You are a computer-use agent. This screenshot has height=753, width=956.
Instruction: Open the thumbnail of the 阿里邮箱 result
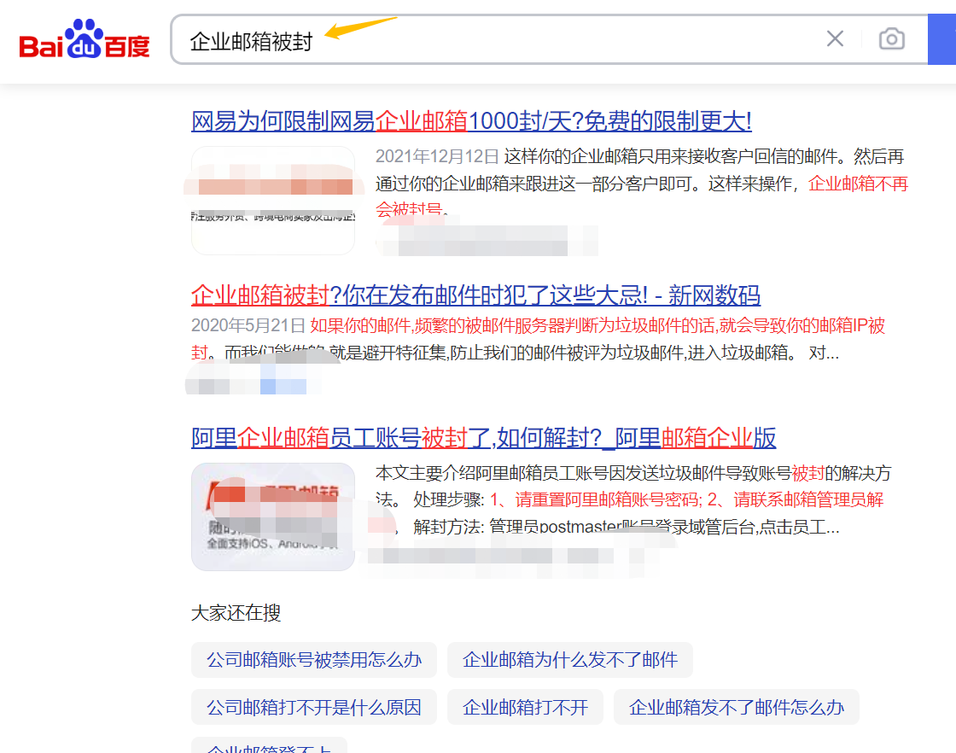[273, 517]
